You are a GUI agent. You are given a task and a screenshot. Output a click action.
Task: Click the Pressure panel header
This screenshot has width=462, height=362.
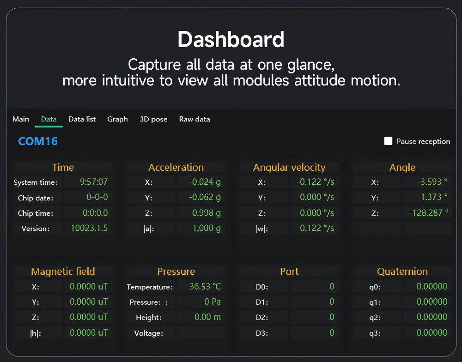(x=176, y=271)
